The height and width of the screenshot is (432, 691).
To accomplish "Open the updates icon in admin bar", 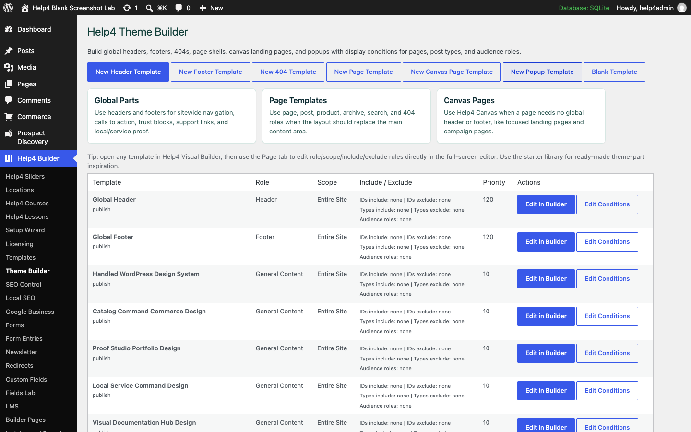I will coord(127,8).
